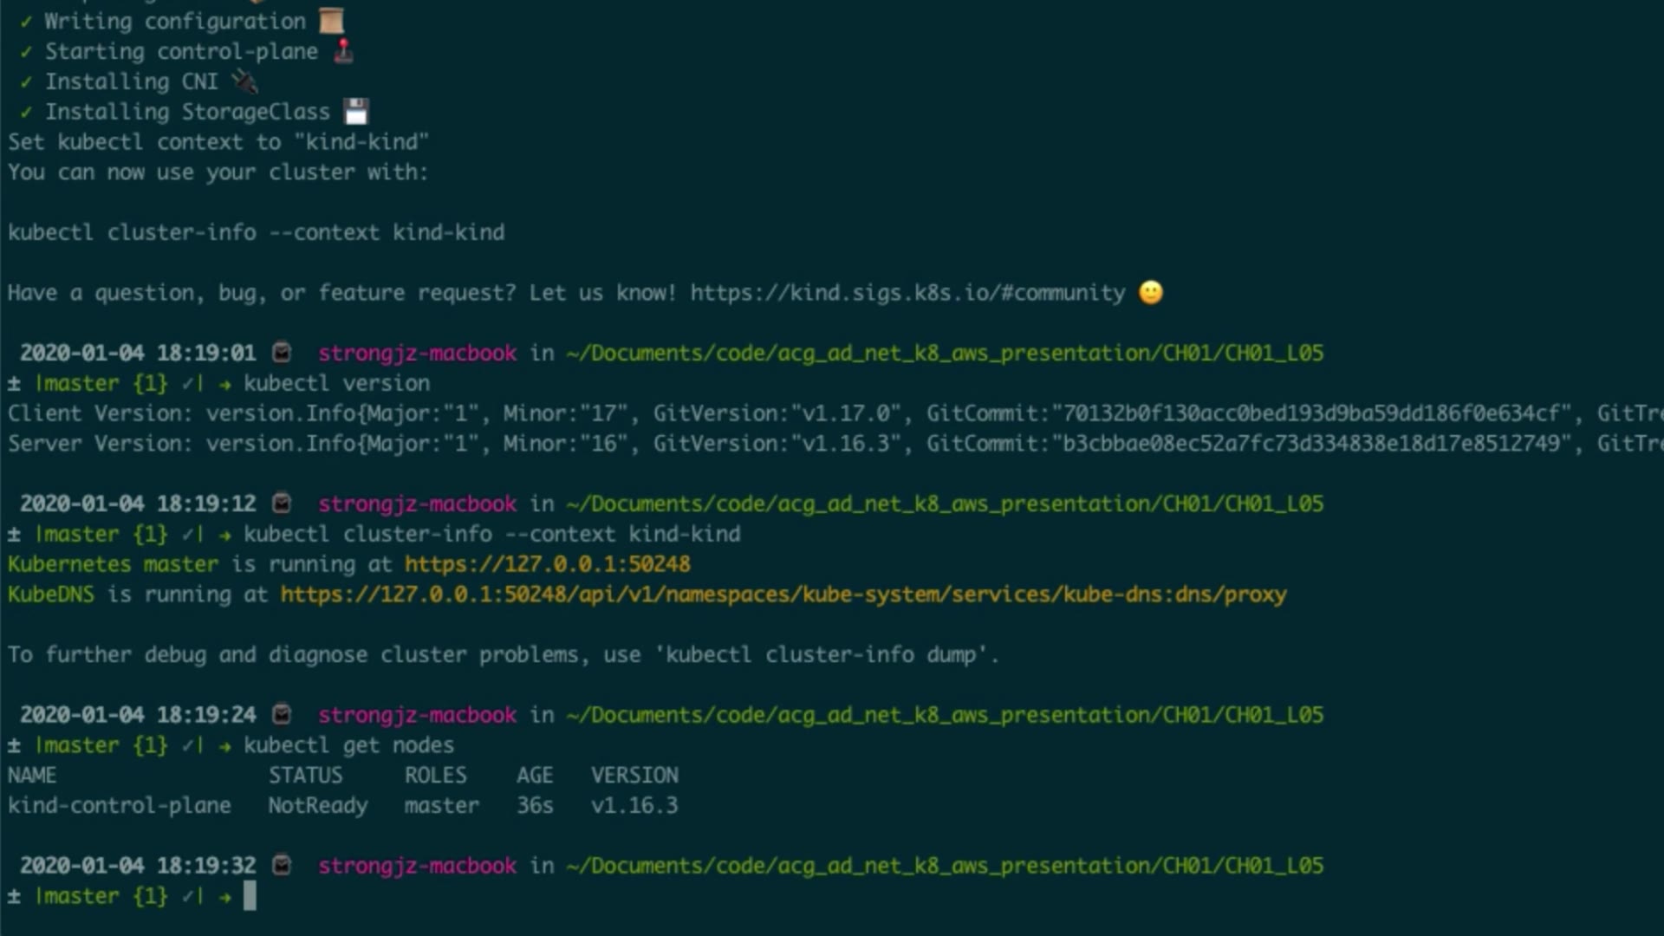Open the Kubernetes master URL https://127.0.0.1:50248
1664x936 pixels.
pyautogui.click(x=548, y=564)
